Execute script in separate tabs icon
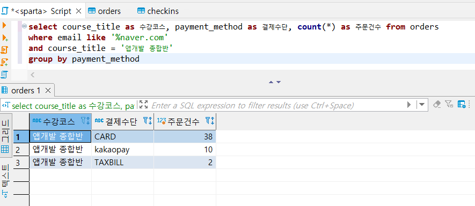 pos(4,62)
